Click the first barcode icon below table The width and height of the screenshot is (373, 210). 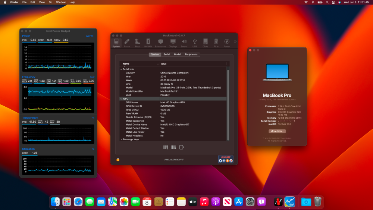[165, 147]
